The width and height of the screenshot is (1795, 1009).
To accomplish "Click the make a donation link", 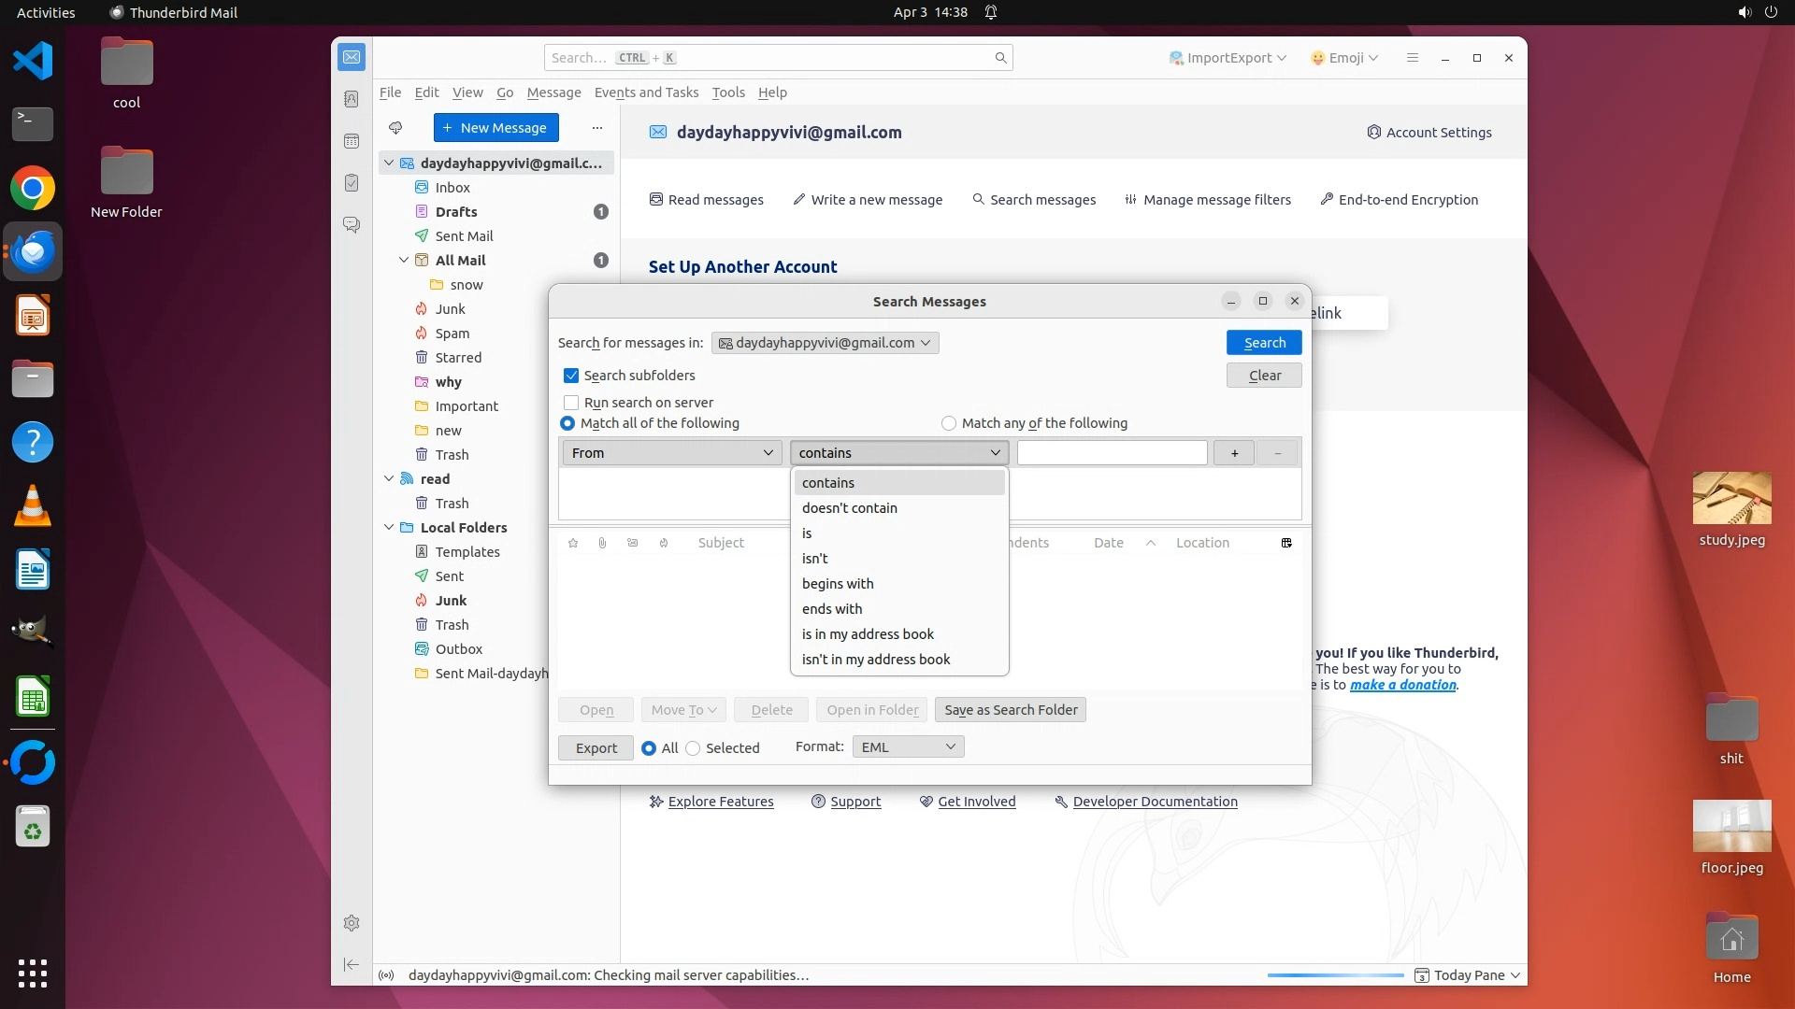I will [x=1402, y=685].
